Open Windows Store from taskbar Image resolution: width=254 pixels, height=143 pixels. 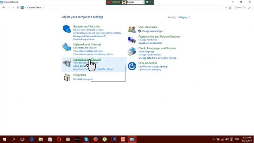(50, 139)
